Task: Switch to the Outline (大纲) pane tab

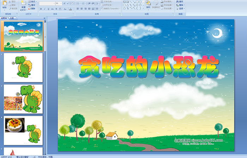Action: click(12, 18)
